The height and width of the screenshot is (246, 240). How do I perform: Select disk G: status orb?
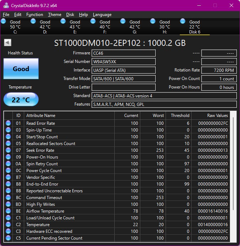123,21
